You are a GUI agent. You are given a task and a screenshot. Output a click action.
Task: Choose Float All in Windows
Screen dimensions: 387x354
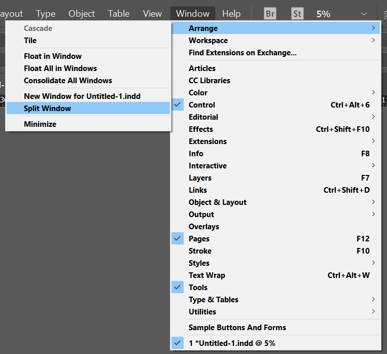pyautogui.click(x=88, y=68)
